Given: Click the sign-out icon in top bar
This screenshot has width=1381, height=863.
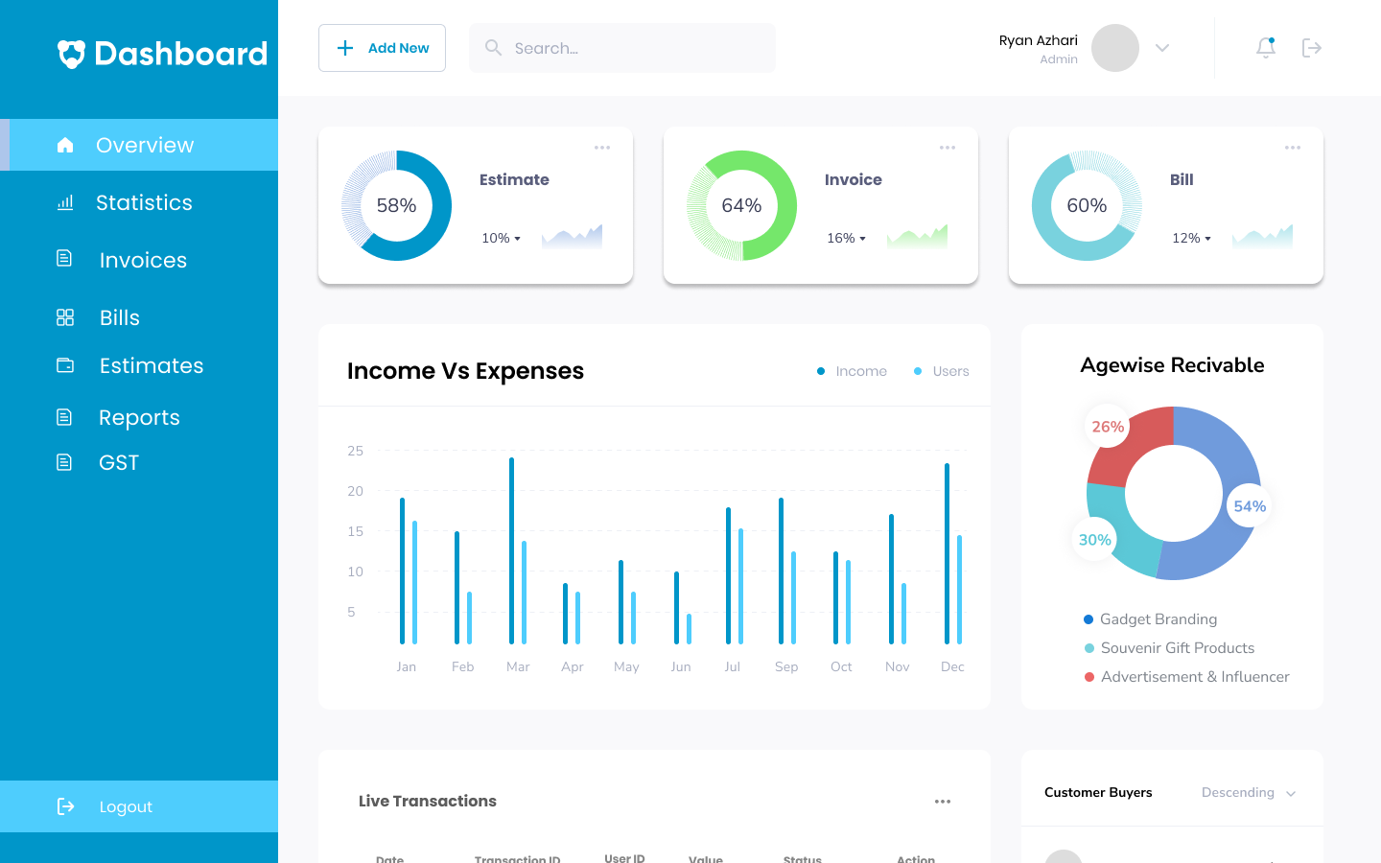Looking at the screenshot, I should coord(1311,48).
